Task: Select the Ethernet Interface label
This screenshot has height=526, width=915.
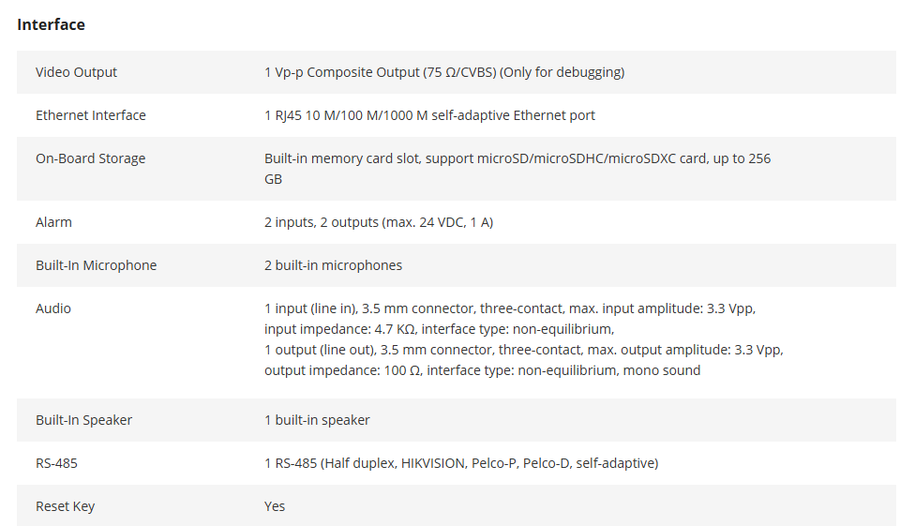Action: click(90, 115)
